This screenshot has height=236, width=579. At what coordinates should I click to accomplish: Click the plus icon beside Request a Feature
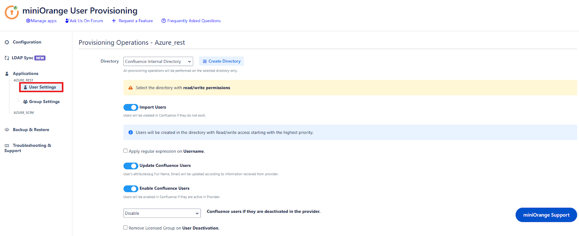114,21
